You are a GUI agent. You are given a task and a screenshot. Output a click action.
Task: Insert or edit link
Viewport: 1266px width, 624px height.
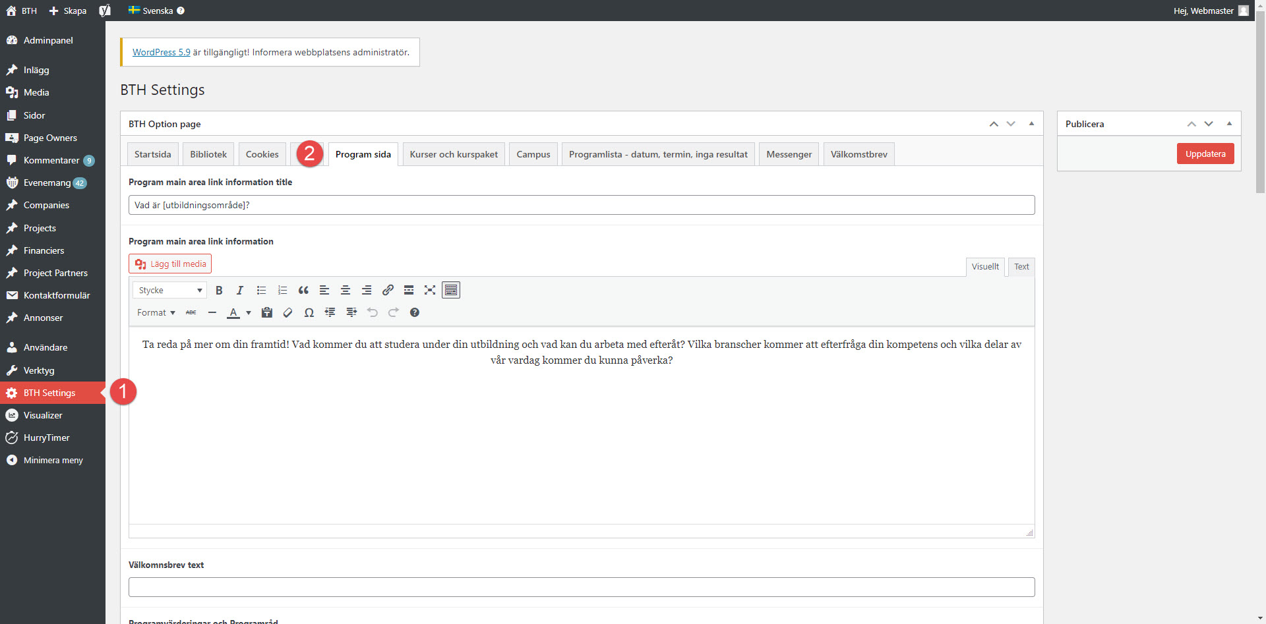[x=388, y=290]
